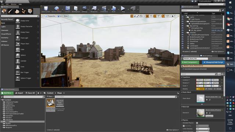
Task: Open the Help menu
Action: 20,4
